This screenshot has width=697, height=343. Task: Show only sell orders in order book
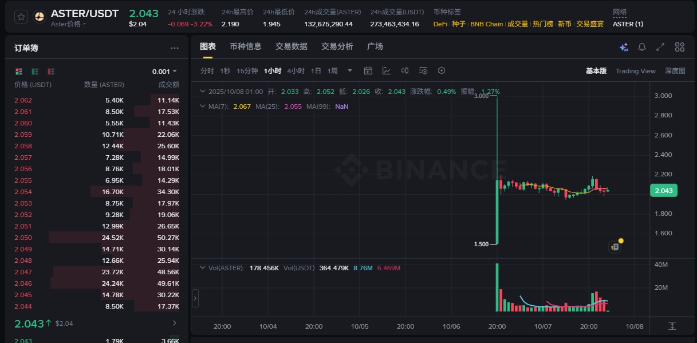pos(51,72)
